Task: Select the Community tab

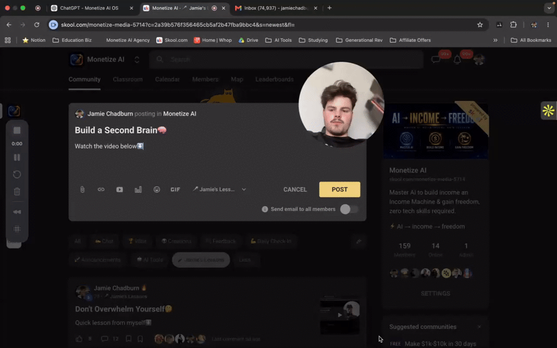Action: pos(84,79)
